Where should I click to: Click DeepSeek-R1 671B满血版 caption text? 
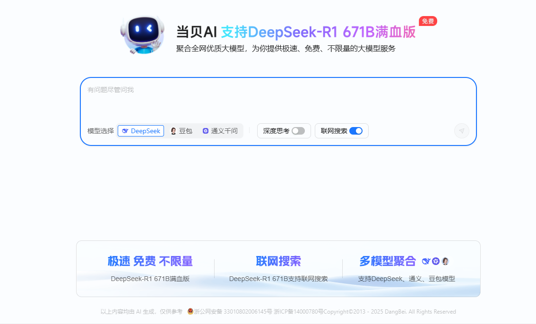150,279
